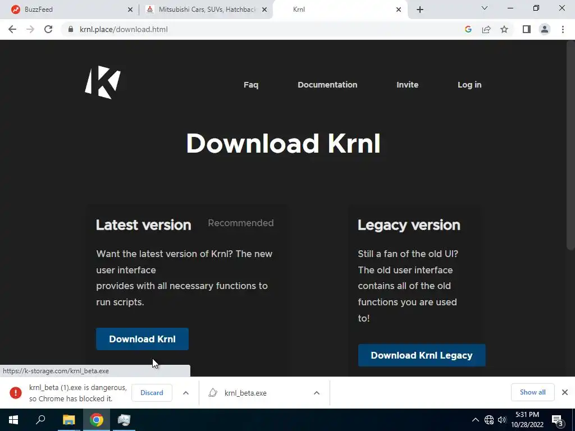Click the 'Latest version' heading
The height and width of the screenshot is (431, 575).
(x=143, y=224)
